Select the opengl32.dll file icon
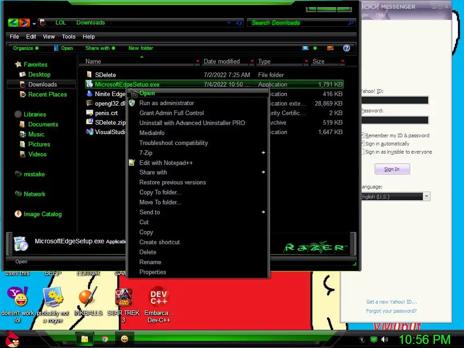464x348 pixels. [89, 103]
